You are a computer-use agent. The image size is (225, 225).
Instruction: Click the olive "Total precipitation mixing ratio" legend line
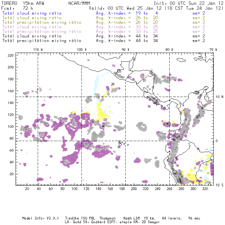(x=42, y=22)
